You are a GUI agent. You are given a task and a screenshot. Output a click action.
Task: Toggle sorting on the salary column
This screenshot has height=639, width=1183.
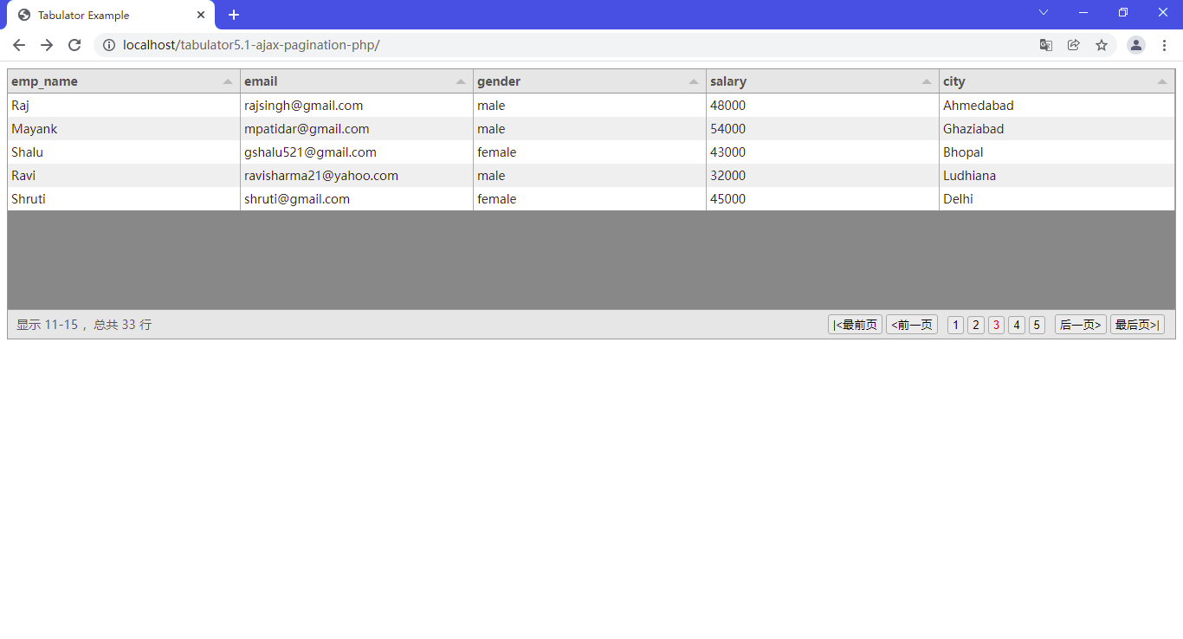tap(927, 81)
